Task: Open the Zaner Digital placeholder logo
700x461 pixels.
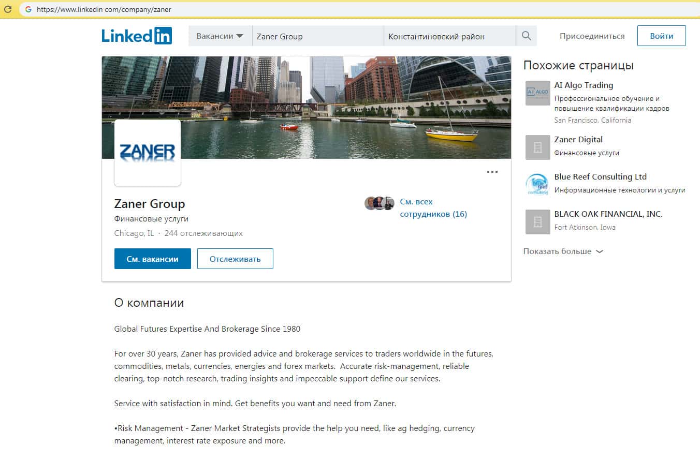Action: (538, 147)
